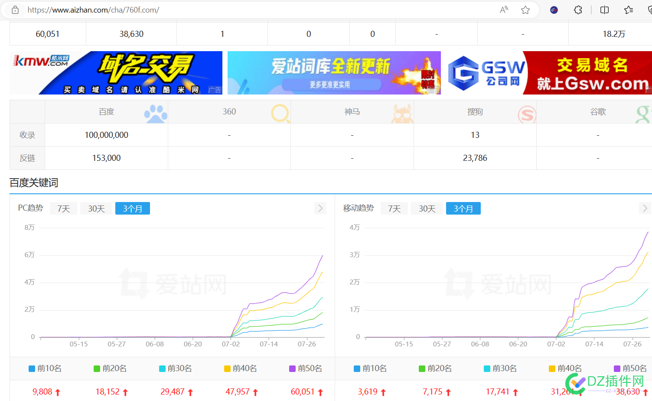Click the Baidu paw logo icon

tap(155, 114)
